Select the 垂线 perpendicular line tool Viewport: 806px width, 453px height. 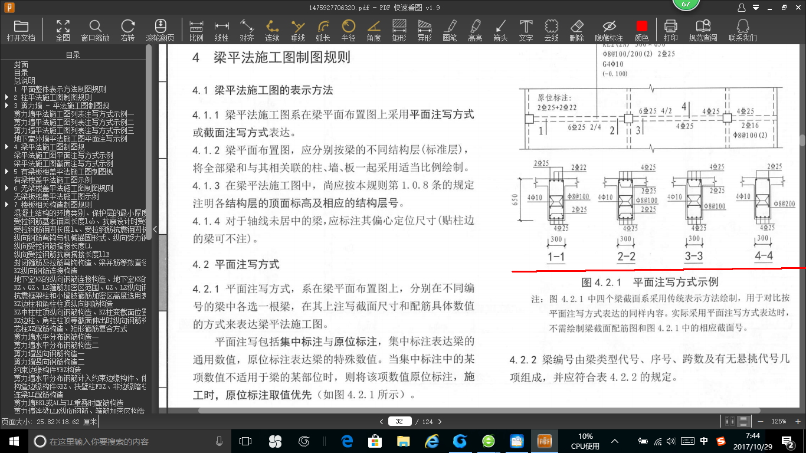[298, 30]
